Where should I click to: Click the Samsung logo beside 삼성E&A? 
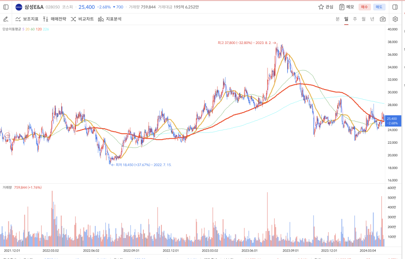(x=19, y=7)
